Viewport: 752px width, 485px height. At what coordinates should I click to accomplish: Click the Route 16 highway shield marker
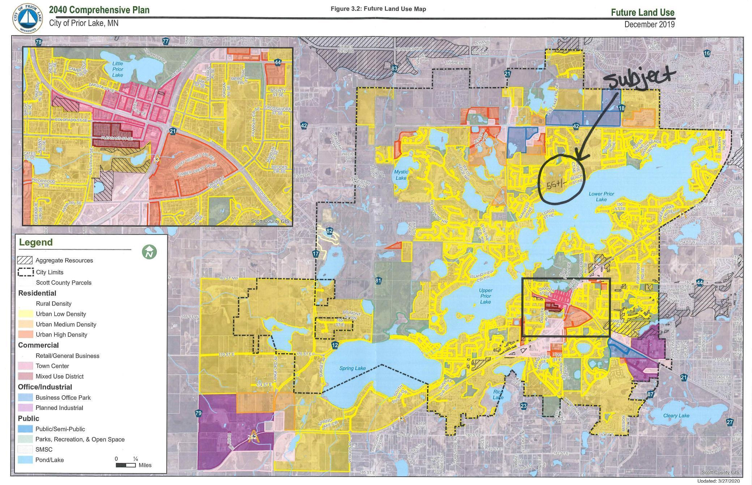pos(706,53)
